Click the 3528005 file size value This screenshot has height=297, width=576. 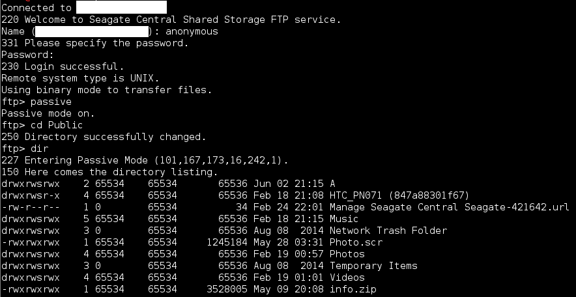[x=229, y=289]
